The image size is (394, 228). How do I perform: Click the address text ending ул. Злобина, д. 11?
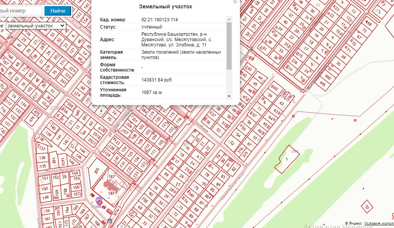click(x=176, y=40)
